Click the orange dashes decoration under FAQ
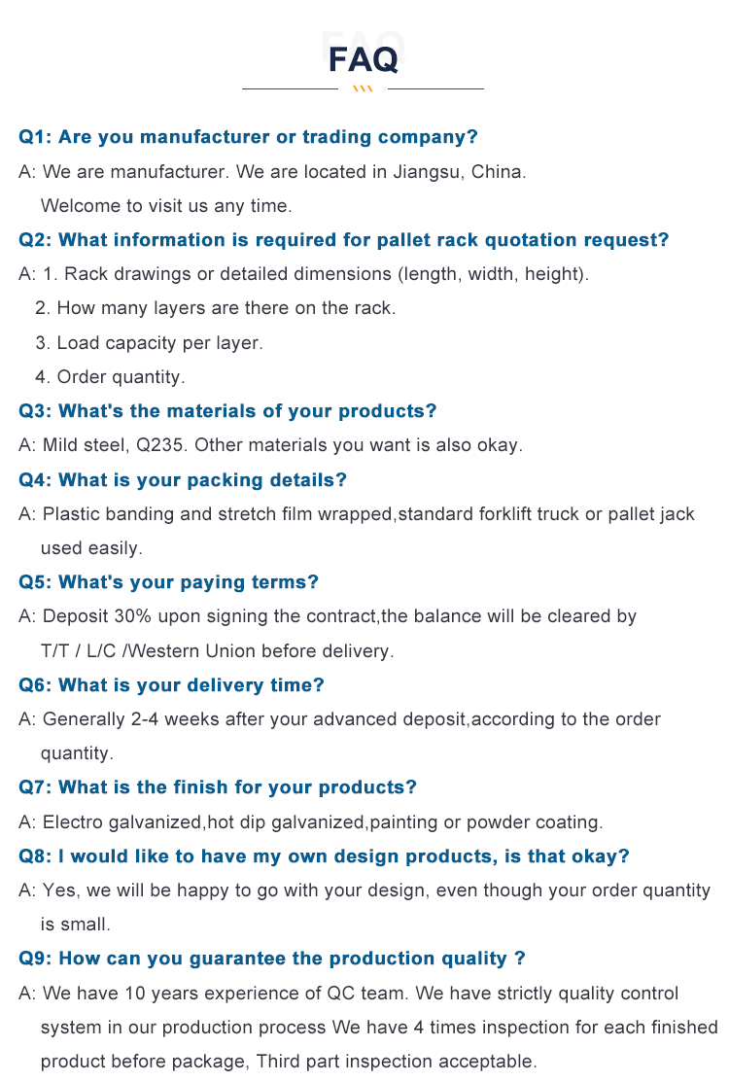Viewport: 729px width, 1082px height. click(x=363, y=89)
